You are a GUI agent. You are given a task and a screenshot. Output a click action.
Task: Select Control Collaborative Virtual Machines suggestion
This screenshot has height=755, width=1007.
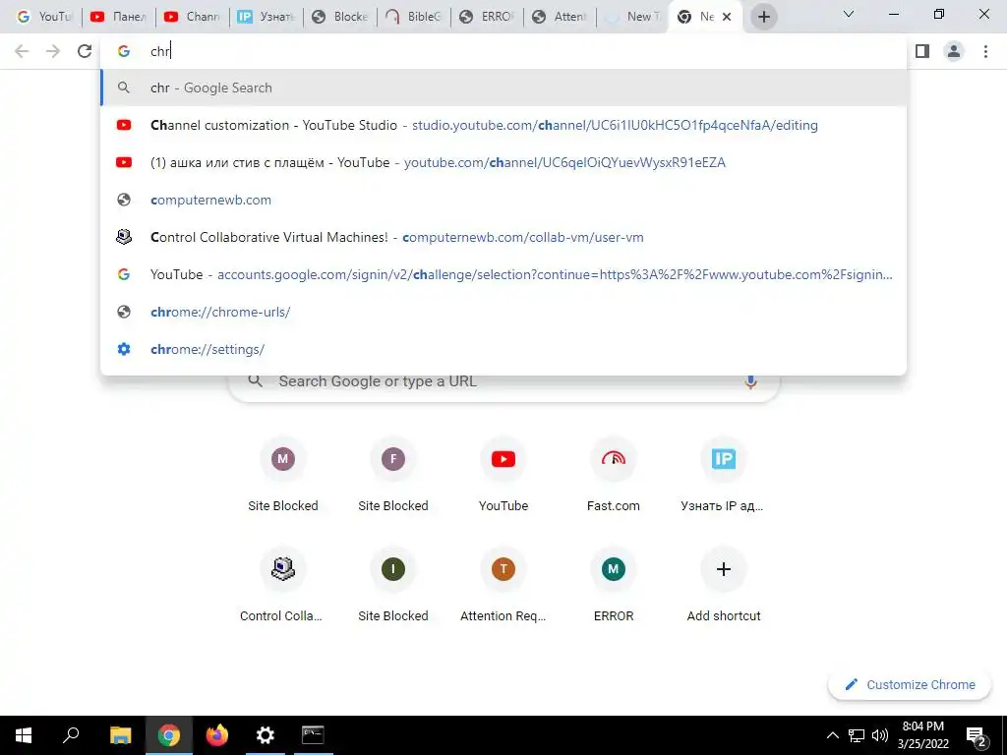point(503,237)
